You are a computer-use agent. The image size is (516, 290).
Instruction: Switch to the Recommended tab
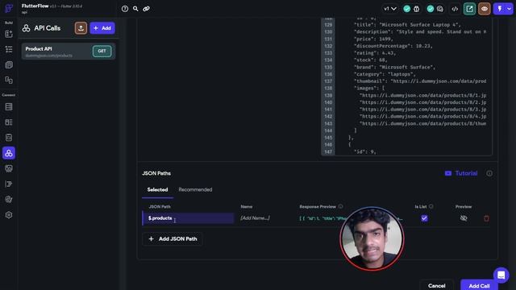pos(195,190)
